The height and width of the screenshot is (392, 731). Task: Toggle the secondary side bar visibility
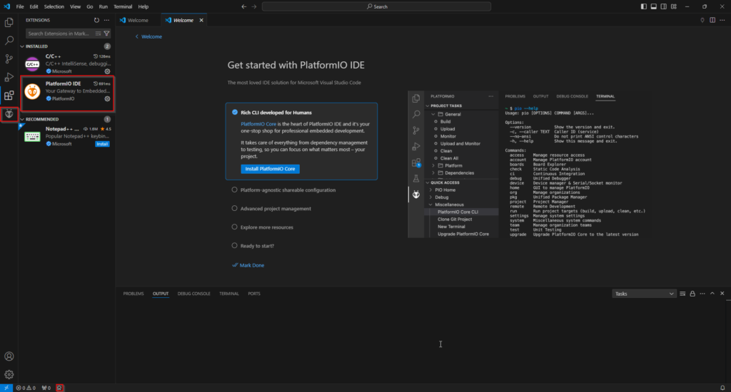coord(664,6)
